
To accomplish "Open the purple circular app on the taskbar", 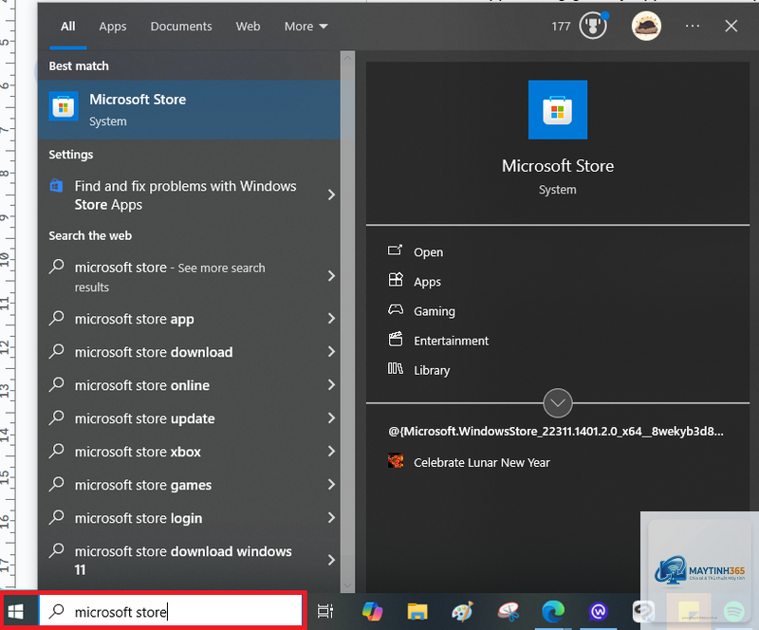I will coord(599,612).
